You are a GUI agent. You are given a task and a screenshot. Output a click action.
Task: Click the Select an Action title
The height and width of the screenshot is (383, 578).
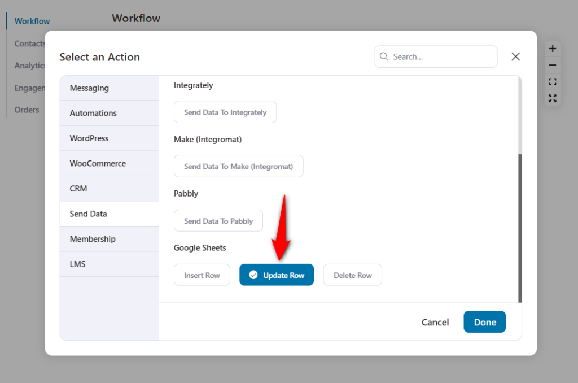(99, 57)
